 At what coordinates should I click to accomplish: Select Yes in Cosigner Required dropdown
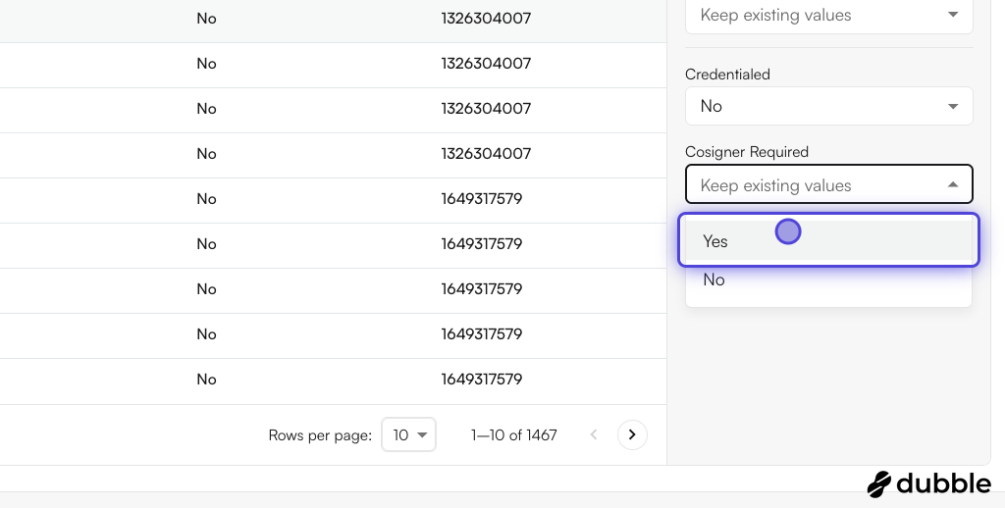(x=828, y=240)
